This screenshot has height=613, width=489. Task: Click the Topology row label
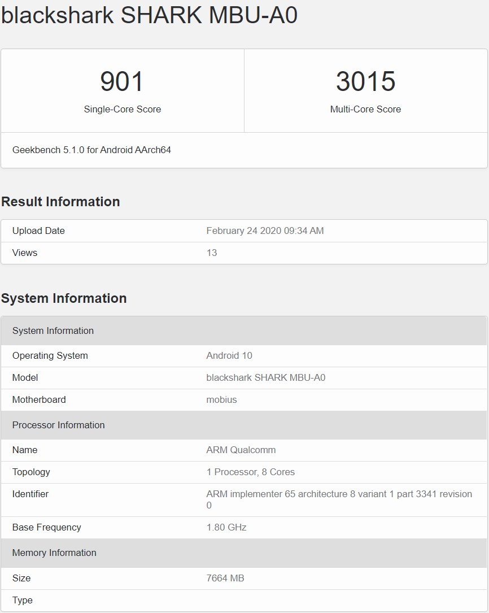31,472
